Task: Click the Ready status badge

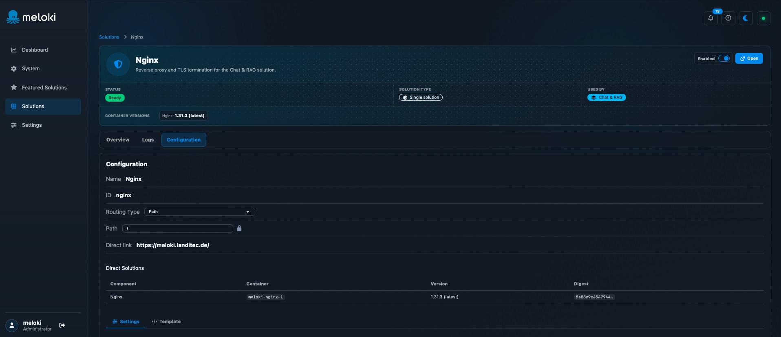Action: 115,98
